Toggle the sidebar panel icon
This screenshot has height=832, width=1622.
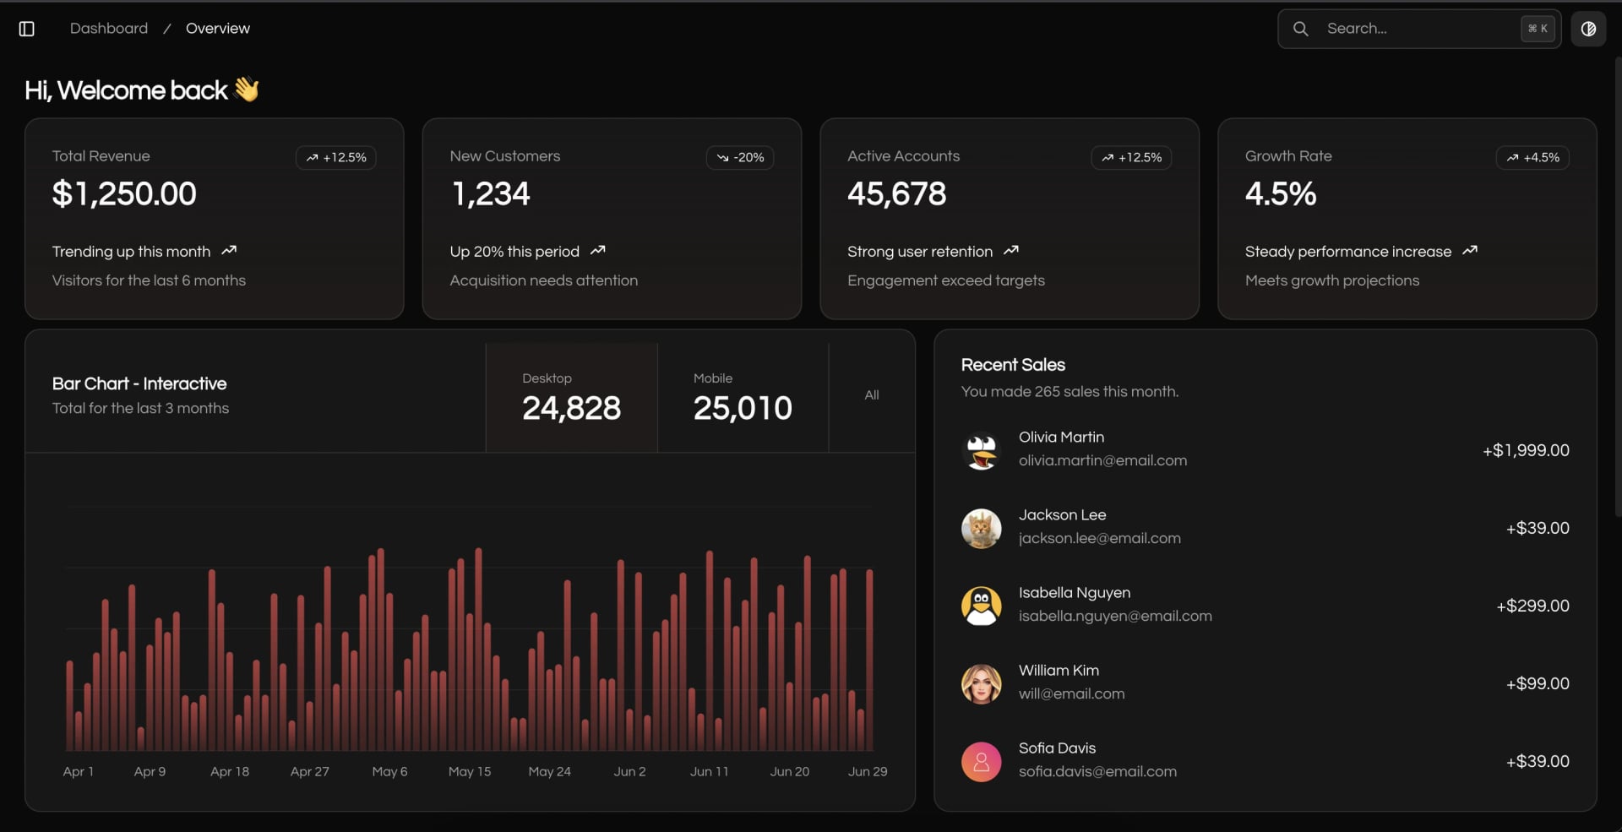pyautogui.click(x=27, y=29)
